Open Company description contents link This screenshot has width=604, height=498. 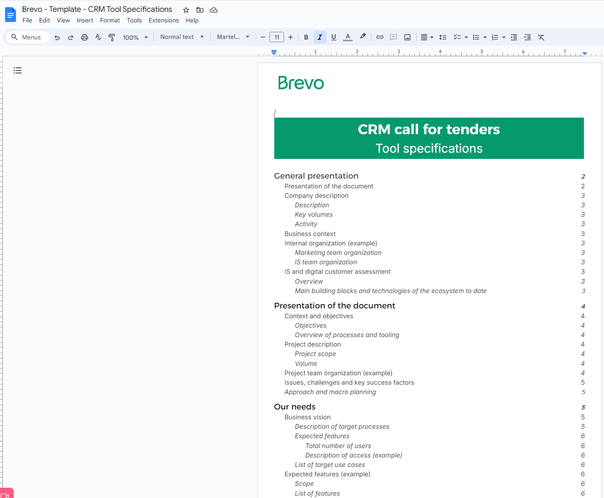(x=316, y=196)
